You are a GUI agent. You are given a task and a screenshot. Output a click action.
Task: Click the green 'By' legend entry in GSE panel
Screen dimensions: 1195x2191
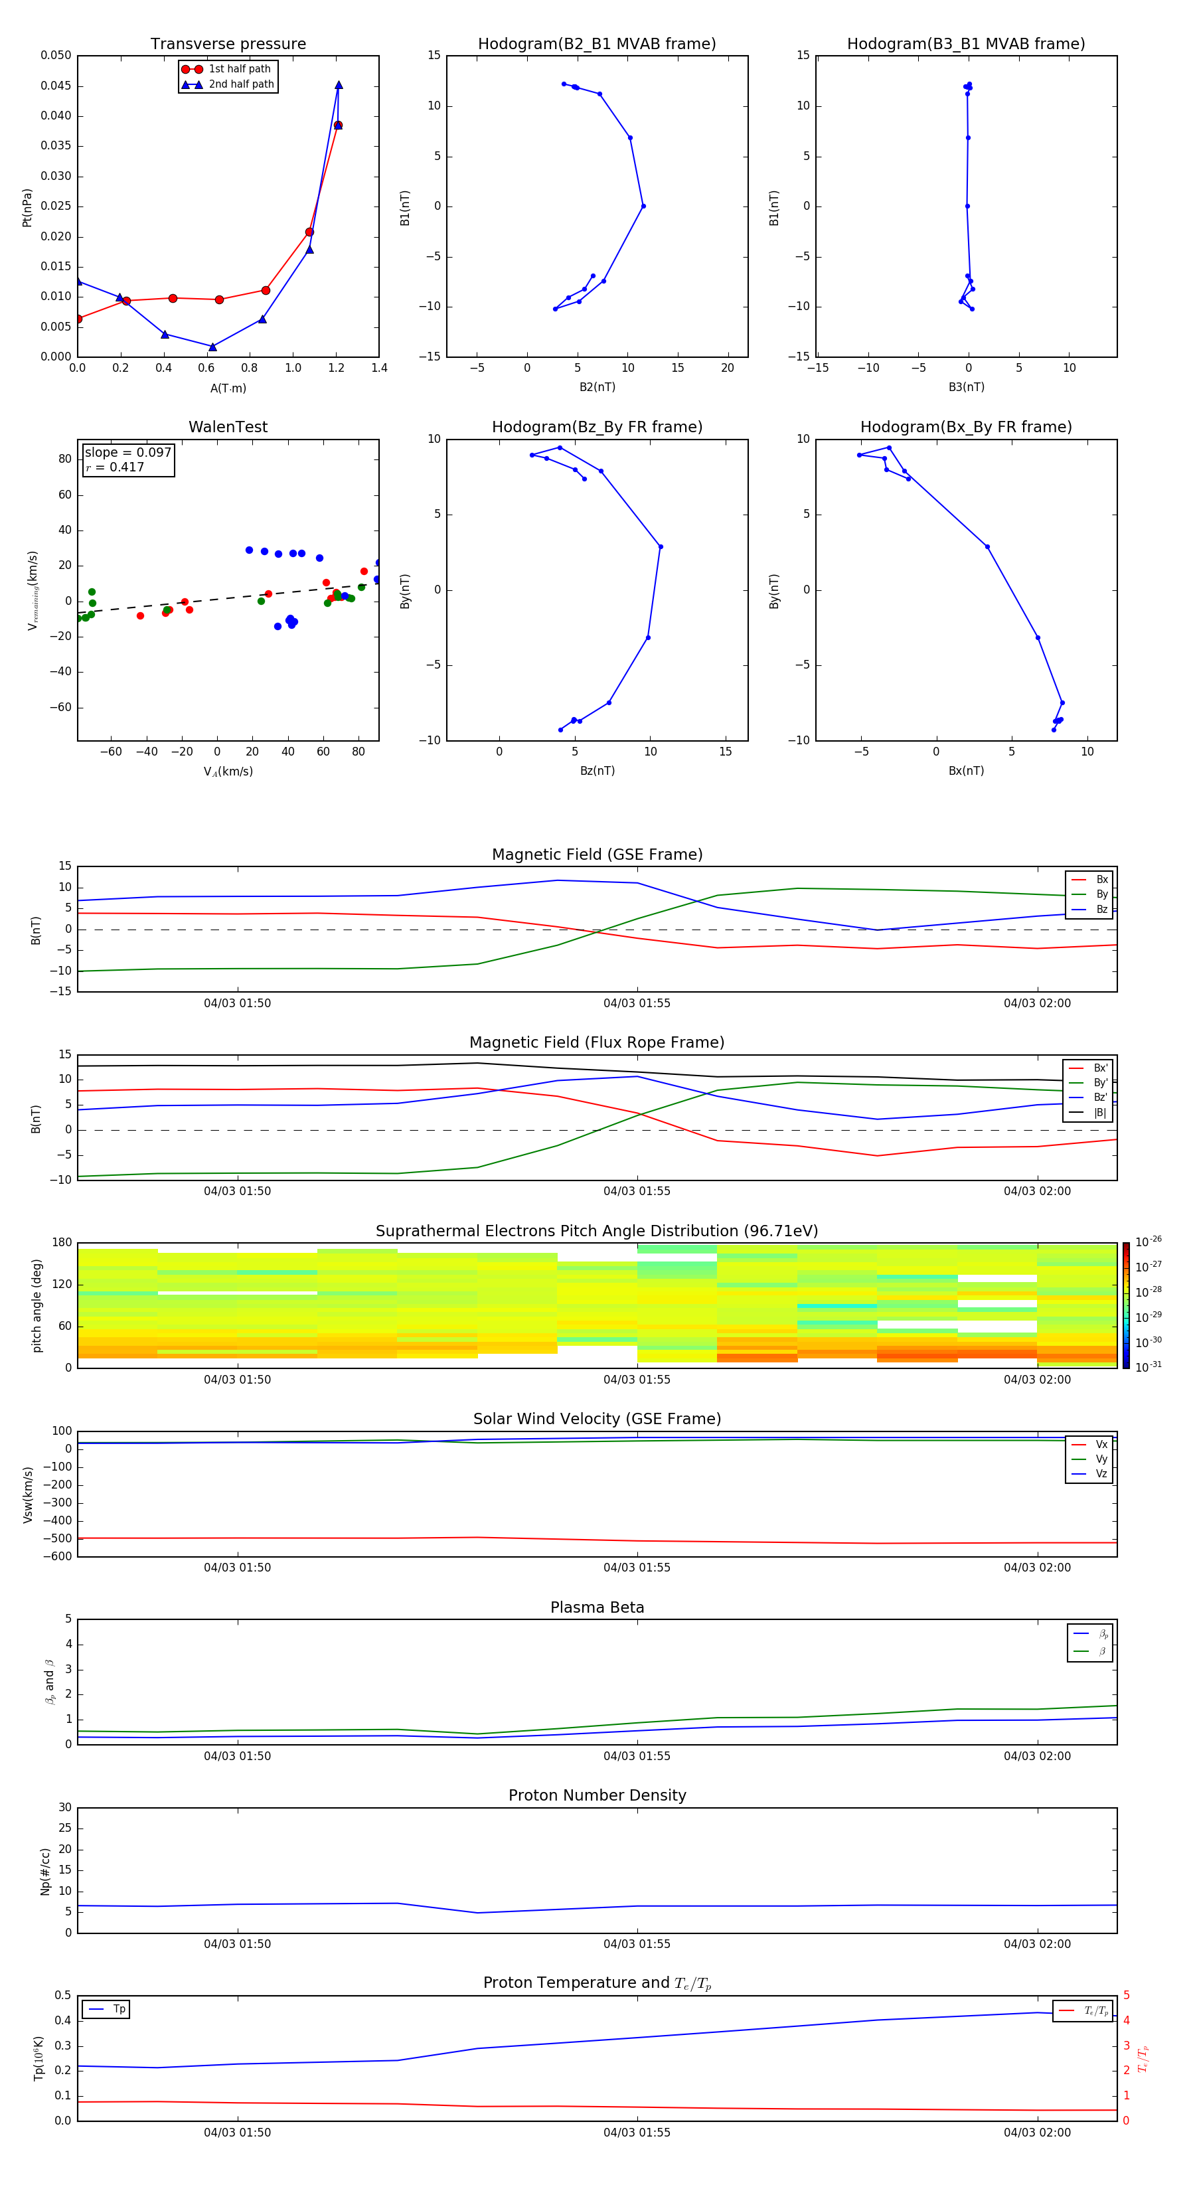pos(1089,894)
